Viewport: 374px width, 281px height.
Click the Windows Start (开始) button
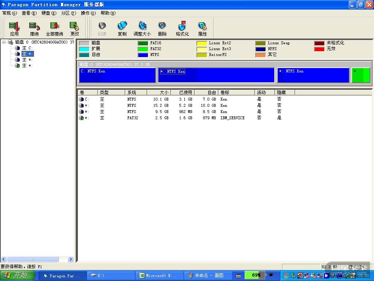click(x=18, y=276)
